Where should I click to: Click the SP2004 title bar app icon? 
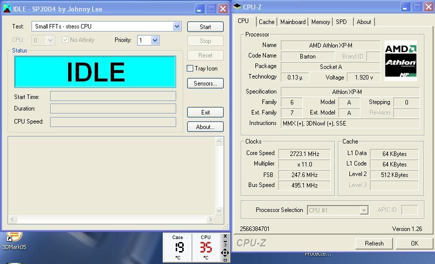coord(7,9)
